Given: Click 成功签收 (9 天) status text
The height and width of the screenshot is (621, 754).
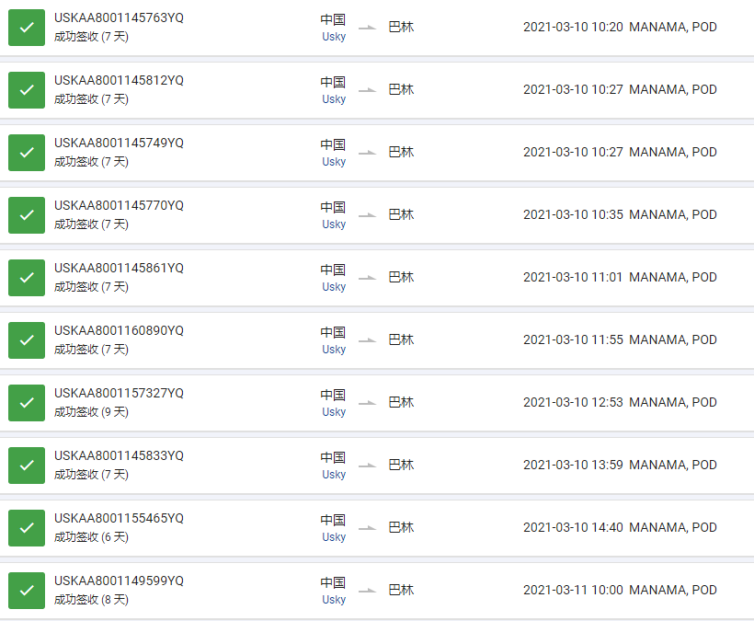Looking at the screenshot, I should 91,412.
